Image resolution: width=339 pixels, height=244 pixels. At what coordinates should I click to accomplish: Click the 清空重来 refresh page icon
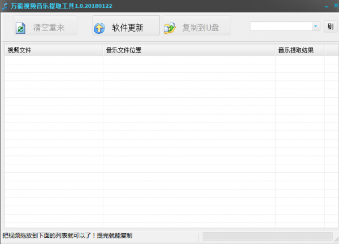click(x=20, y=28)
